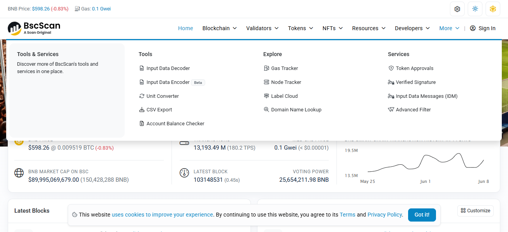The height and width of the screenshot is (232, 508).
Task: Open Verified Signature service
Action: click(x=412, y=82)
